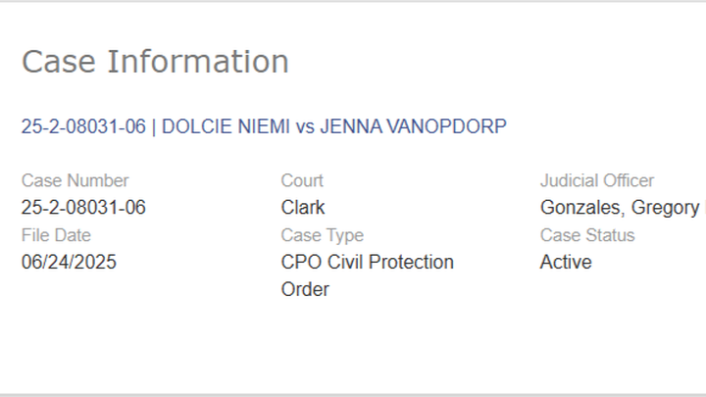Click the Case Status field label
Image resolution: width=706 pixels, height=397 pixels.
[586, 235]
